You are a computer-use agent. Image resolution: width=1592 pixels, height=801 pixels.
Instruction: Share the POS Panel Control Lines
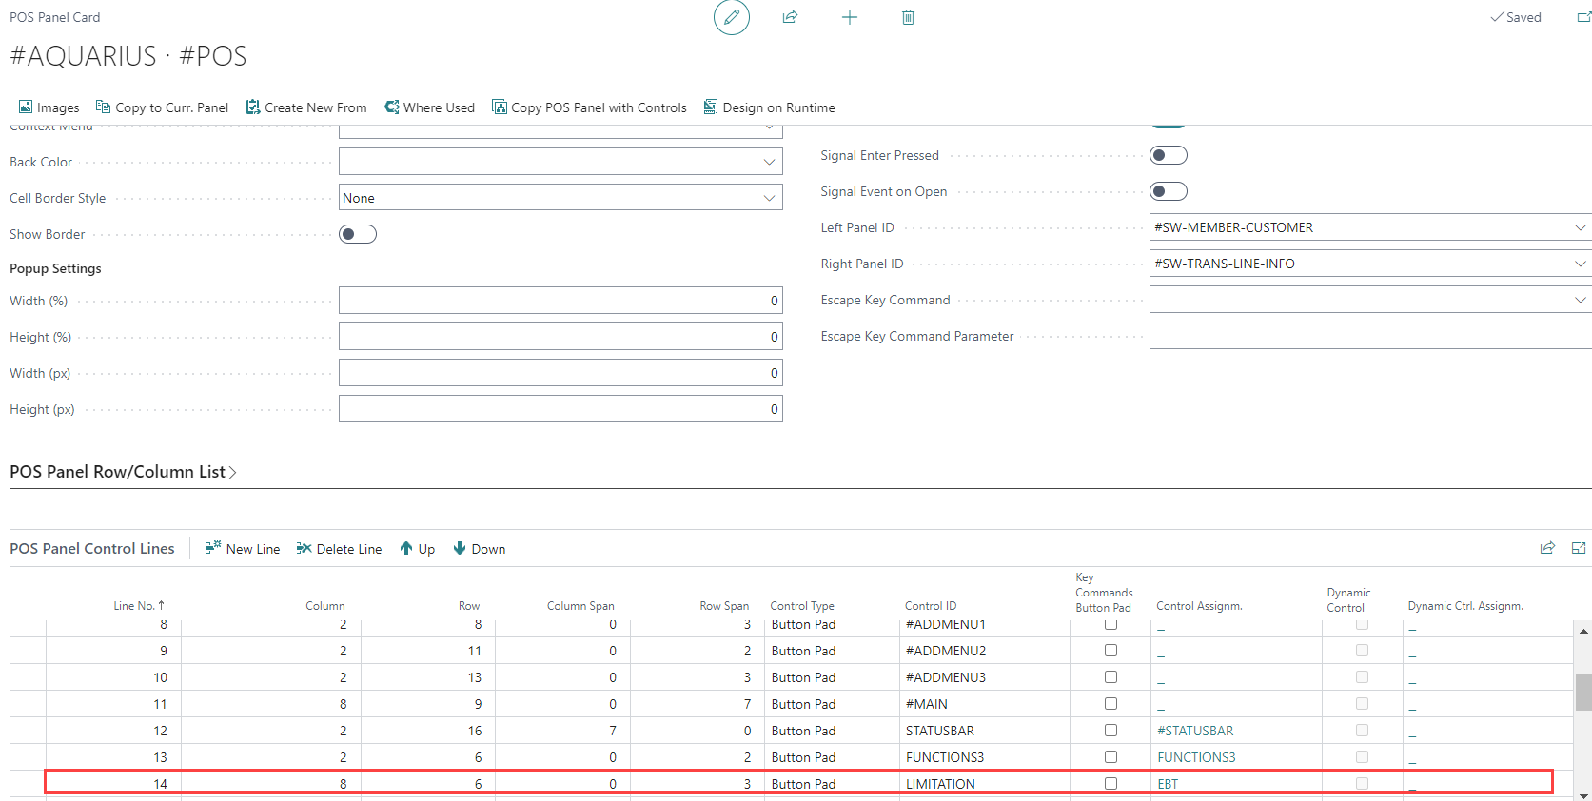tap(1547, 548)
